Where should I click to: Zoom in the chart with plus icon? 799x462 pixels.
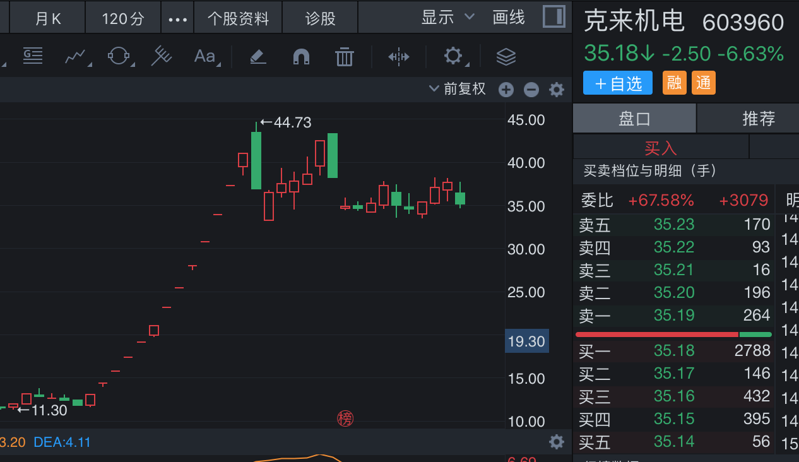506,90
